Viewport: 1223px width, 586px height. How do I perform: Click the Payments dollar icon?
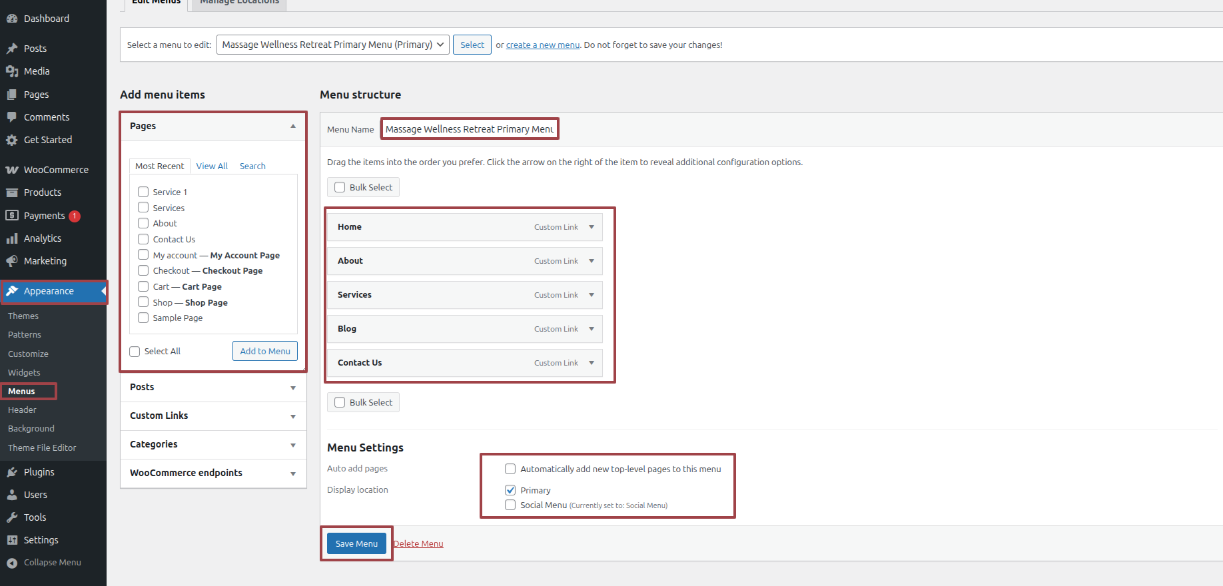pyautogui.click(x=12, y=216)
